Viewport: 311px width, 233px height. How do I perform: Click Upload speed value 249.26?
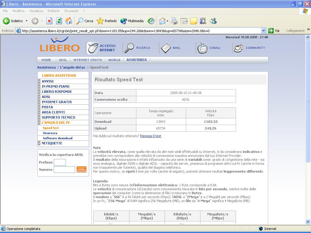(x=210, y=128)
